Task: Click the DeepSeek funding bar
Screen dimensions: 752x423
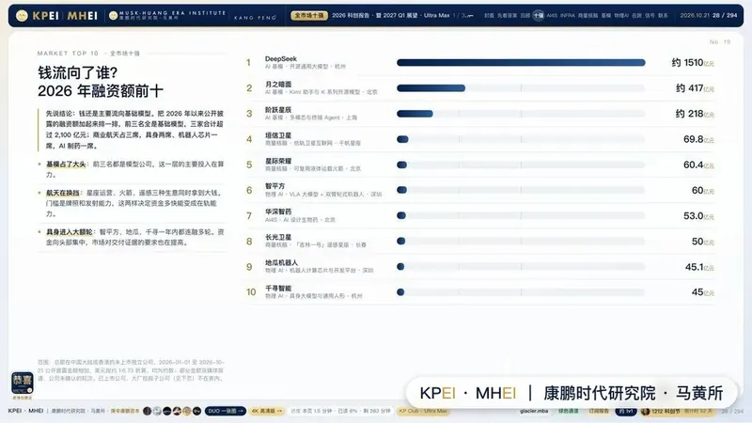Action: point(521,62)
